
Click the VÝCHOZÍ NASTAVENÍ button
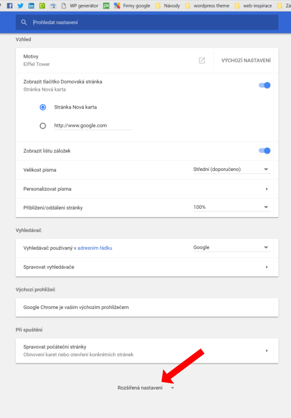[x=246, y=60]
